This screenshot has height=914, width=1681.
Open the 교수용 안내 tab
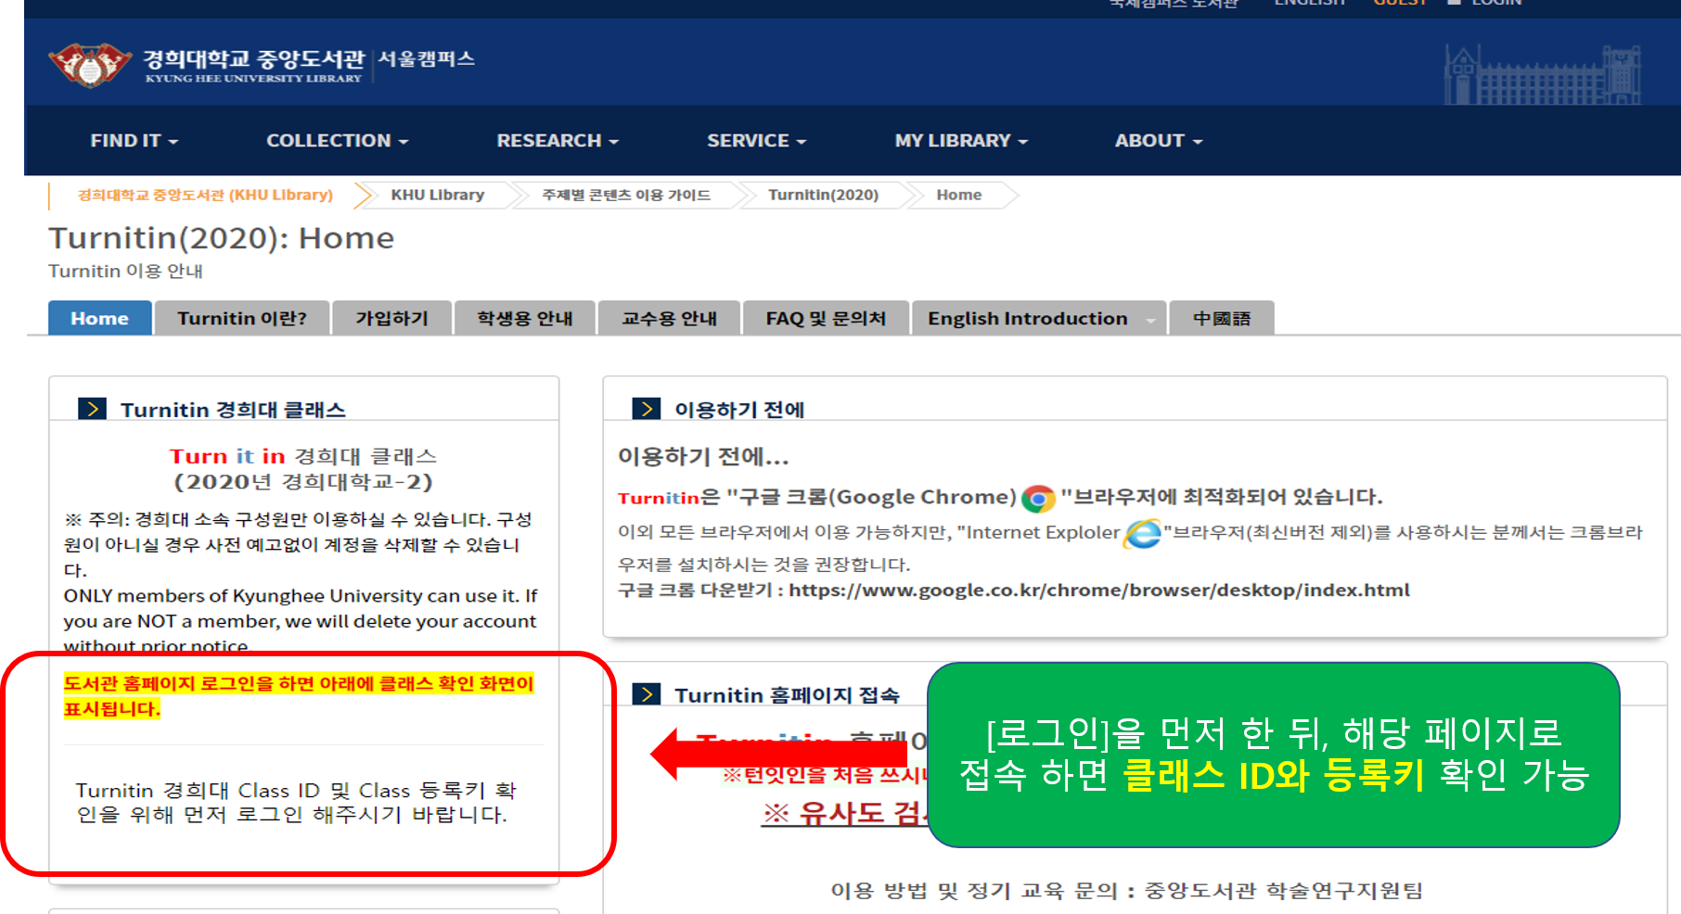pos(670,318)
